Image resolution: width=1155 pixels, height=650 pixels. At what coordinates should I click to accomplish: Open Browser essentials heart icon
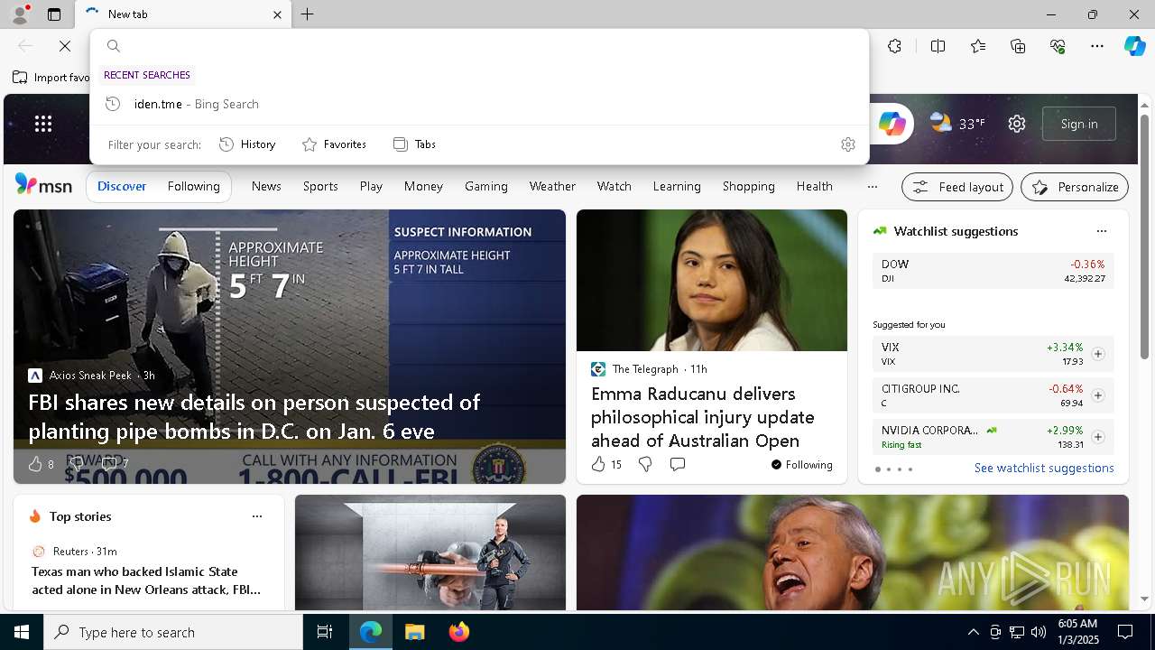point(1058,46)
